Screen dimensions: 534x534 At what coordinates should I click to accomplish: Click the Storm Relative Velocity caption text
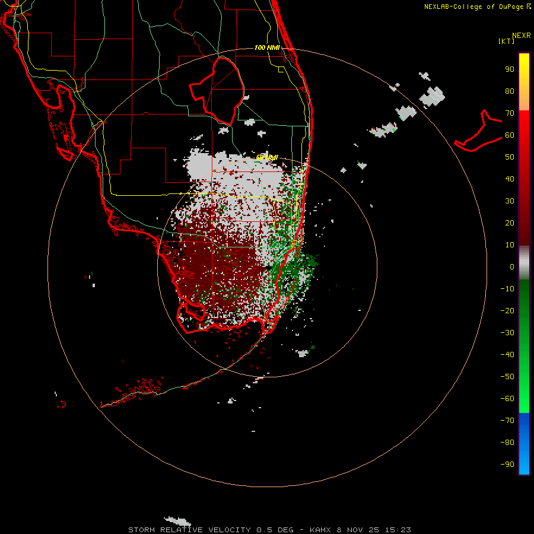[270, 530]
